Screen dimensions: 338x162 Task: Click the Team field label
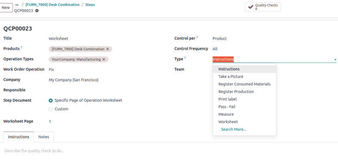click(179, 70)
